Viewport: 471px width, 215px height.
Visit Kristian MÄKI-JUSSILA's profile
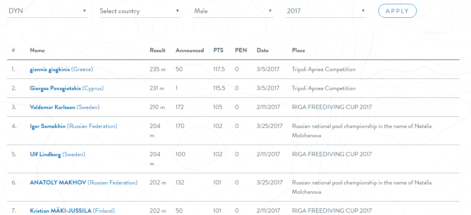(61, 211)
